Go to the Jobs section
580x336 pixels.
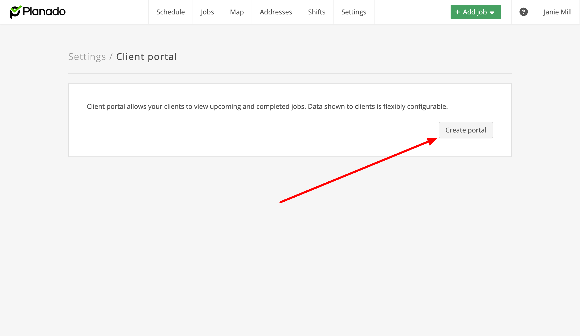[207, 12]
